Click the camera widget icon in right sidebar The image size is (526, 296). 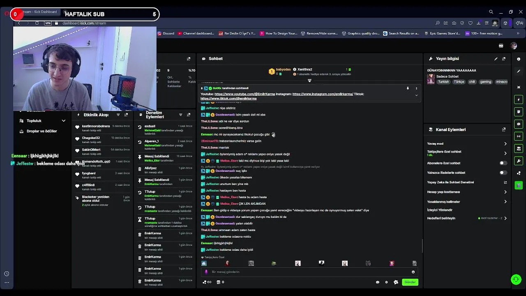pyautogui.click(x=519, y=148)
